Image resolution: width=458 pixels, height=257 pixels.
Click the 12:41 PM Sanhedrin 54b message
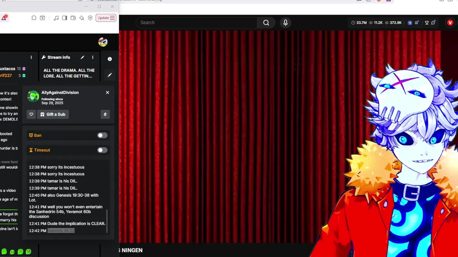click(66, 212)
